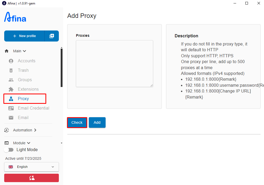The image size is (264, 185).
Task: Open the Extensions menu item
Action: 28,89
